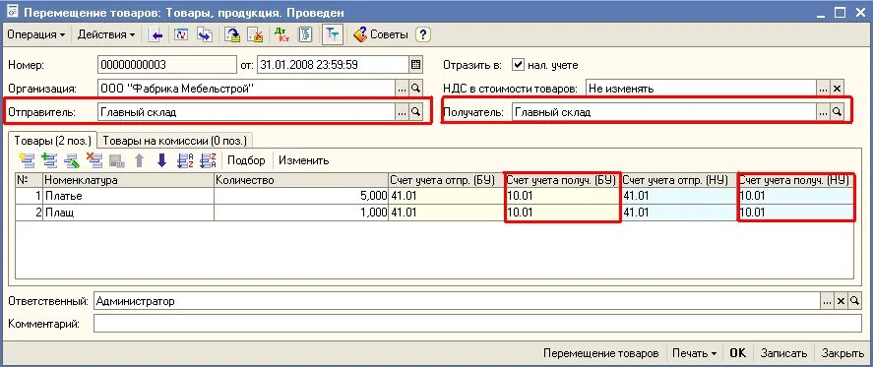The height and width of the screenshot is (367, 873).
Task: Select the Плащ row in Номенклатура column
Action: (129, 212)
